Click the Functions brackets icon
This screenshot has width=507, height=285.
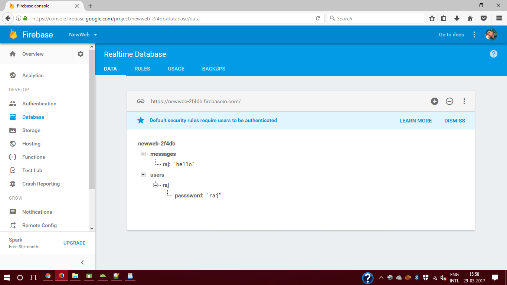tap(13, 157)
